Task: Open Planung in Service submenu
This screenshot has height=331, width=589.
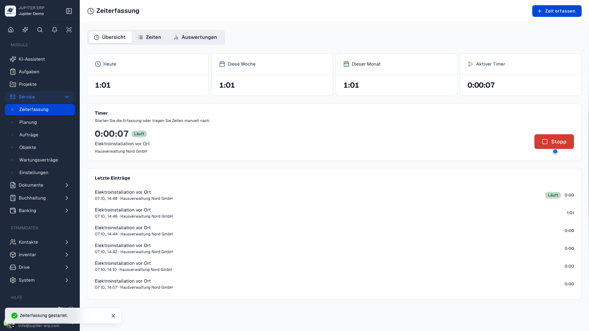Action: point(40,122)
